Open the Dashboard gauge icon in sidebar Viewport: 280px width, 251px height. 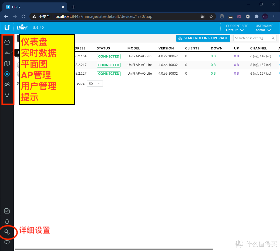7,42
